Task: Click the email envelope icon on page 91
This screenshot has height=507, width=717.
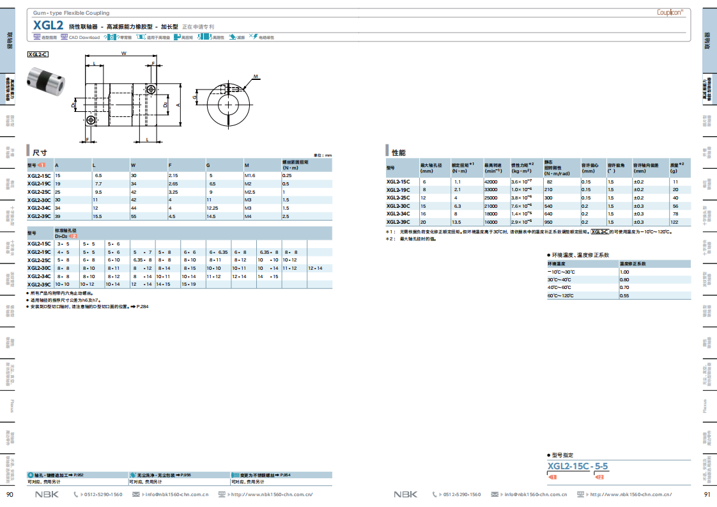Action: tap(495, 495)
